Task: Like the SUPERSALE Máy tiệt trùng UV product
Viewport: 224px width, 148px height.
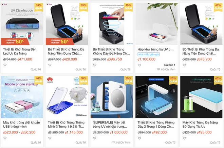Action: [x=95, y=138]
